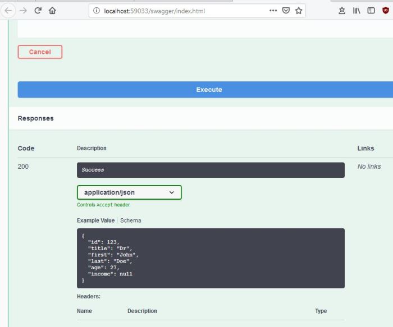Screen dimensions: 393x327
Task: Click the red Cancel button
Action: click(40, 52)
